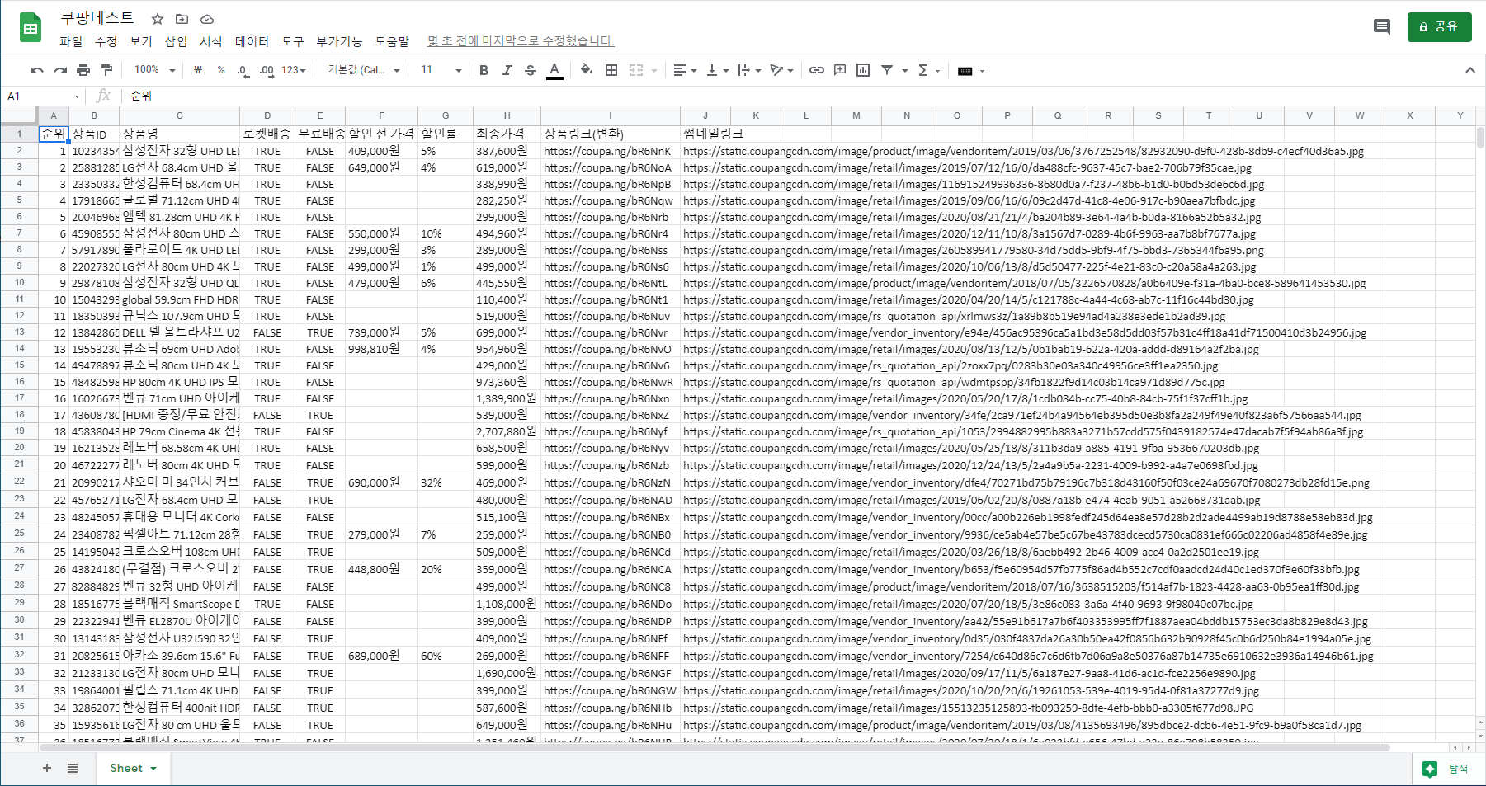The width and height of the screenshot is (1486, 786).
Task: Open the last edit history link
Action: tap(521, 41)
